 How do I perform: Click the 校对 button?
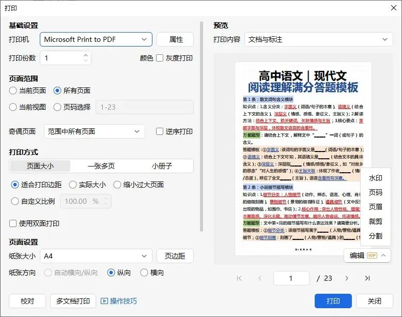pos(27,301)
